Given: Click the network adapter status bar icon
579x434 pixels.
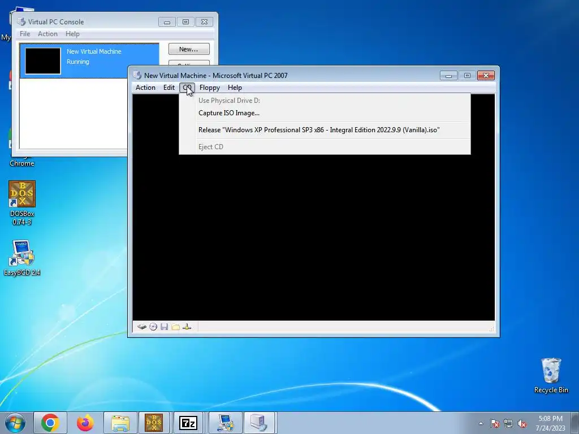Looking at the screenshot, I should (187, 327).
